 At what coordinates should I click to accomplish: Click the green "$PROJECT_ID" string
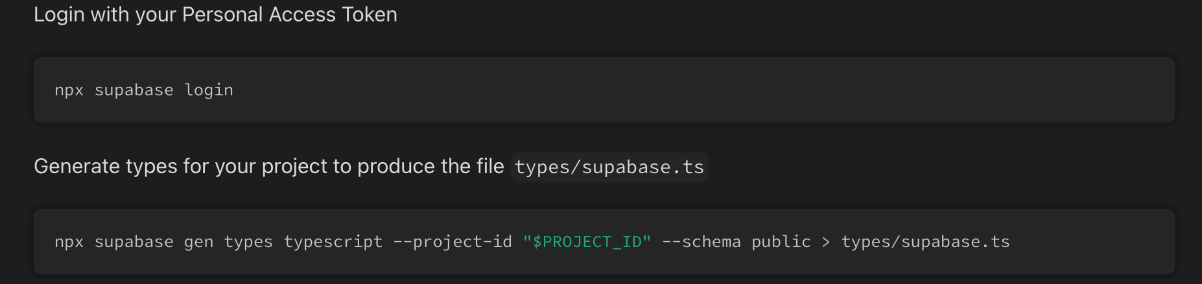click(x=587, y=242)
